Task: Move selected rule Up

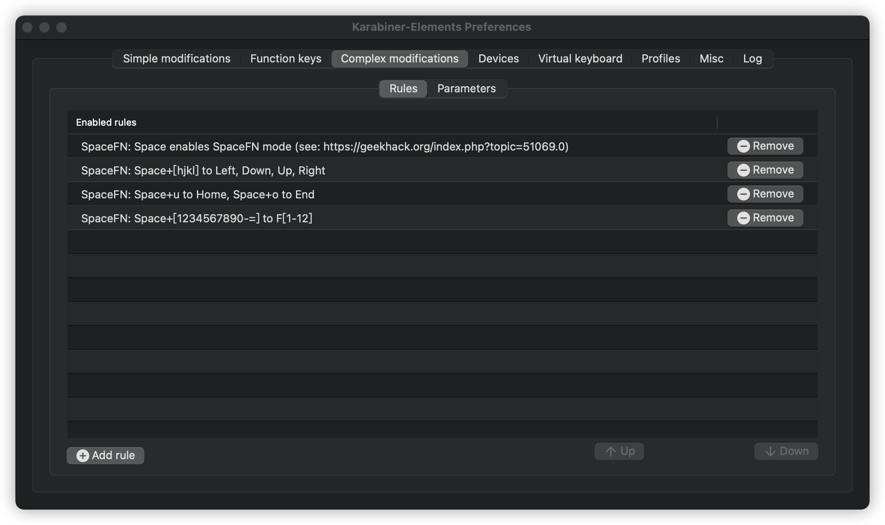Action: tap(619, 451)
